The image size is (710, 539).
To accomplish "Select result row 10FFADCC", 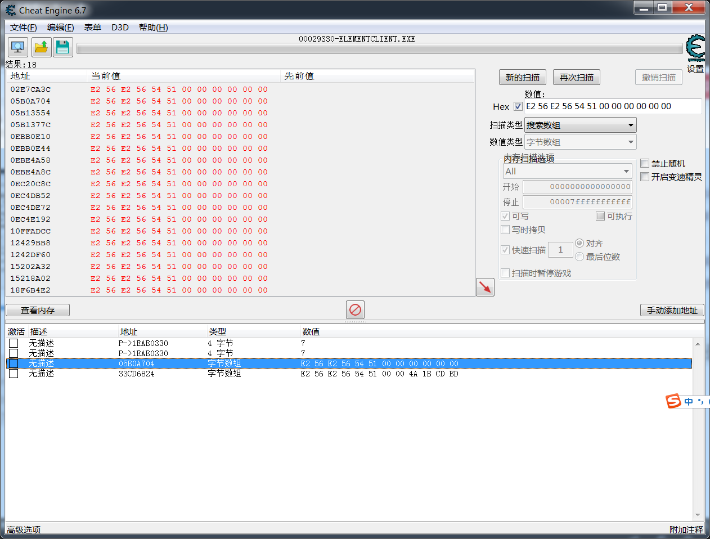I will click(240, 231).
